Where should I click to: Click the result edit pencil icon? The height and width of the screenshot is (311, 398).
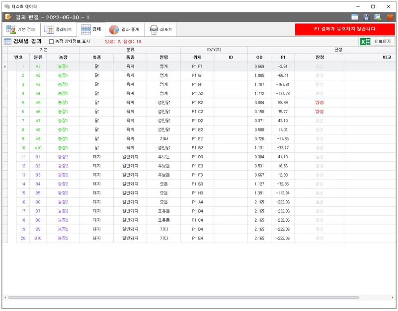(8, 17)
